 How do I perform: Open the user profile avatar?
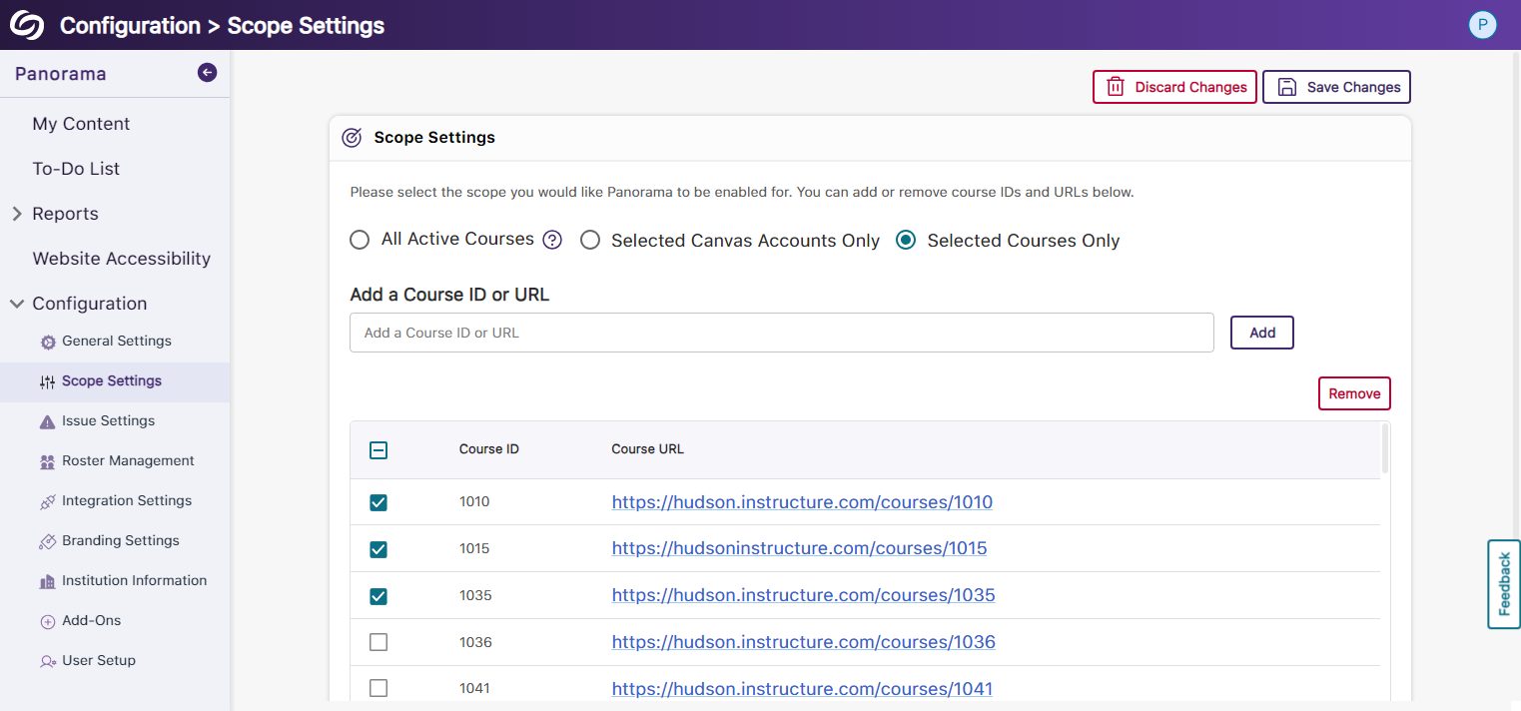[1482, 25]
